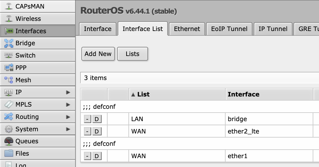Click the IP 255 icon
This screenshot has width=319, height=167.
point(9,92)
